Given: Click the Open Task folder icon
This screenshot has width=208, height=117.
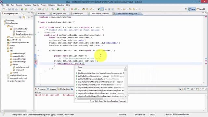Looking at the screenshot, I should 87,9.
